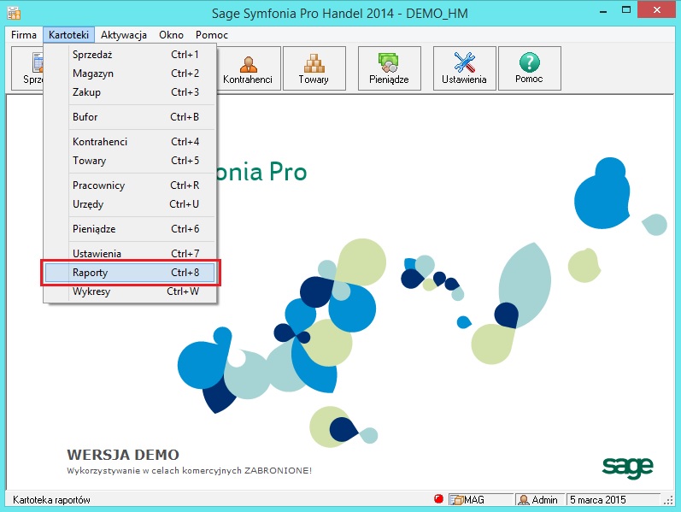The width and height of the screenshot is (681, 512).
Task: Click the Kartoteka raportów status text
Action: [51, 500]
